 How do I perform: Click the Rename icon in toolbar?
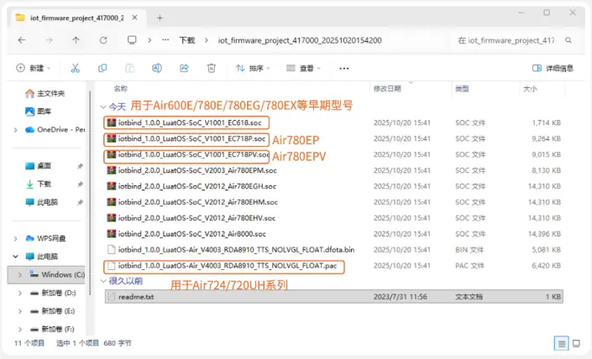(157, 68)
